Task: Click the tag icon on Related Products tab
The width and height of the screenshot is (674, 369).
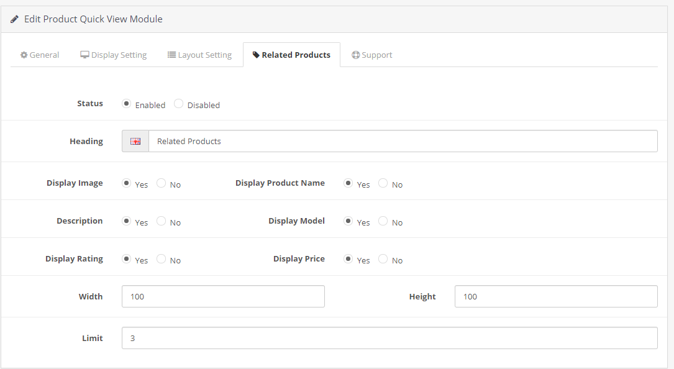Action: click(x=256, y=55)
